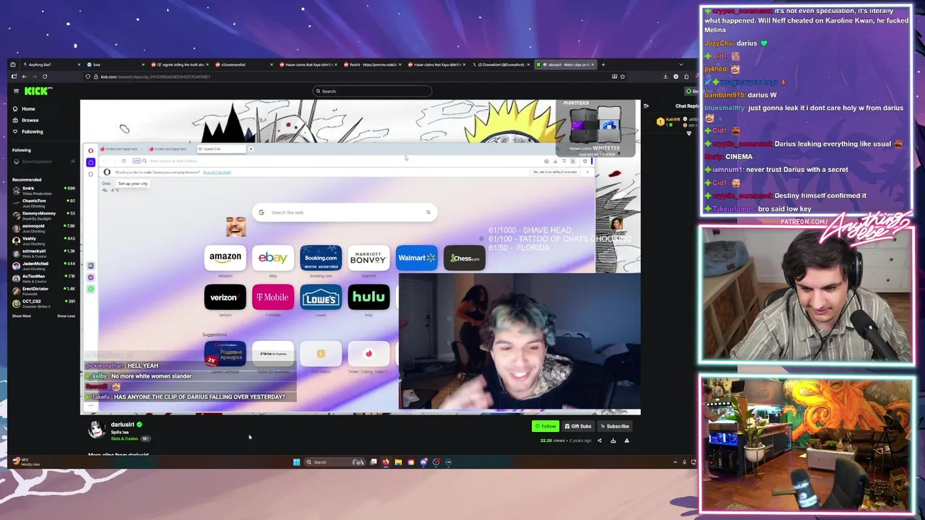Click the eBay speed dial tile
Image resolution: width=925 pixels, height=520 pixels.
273,258
